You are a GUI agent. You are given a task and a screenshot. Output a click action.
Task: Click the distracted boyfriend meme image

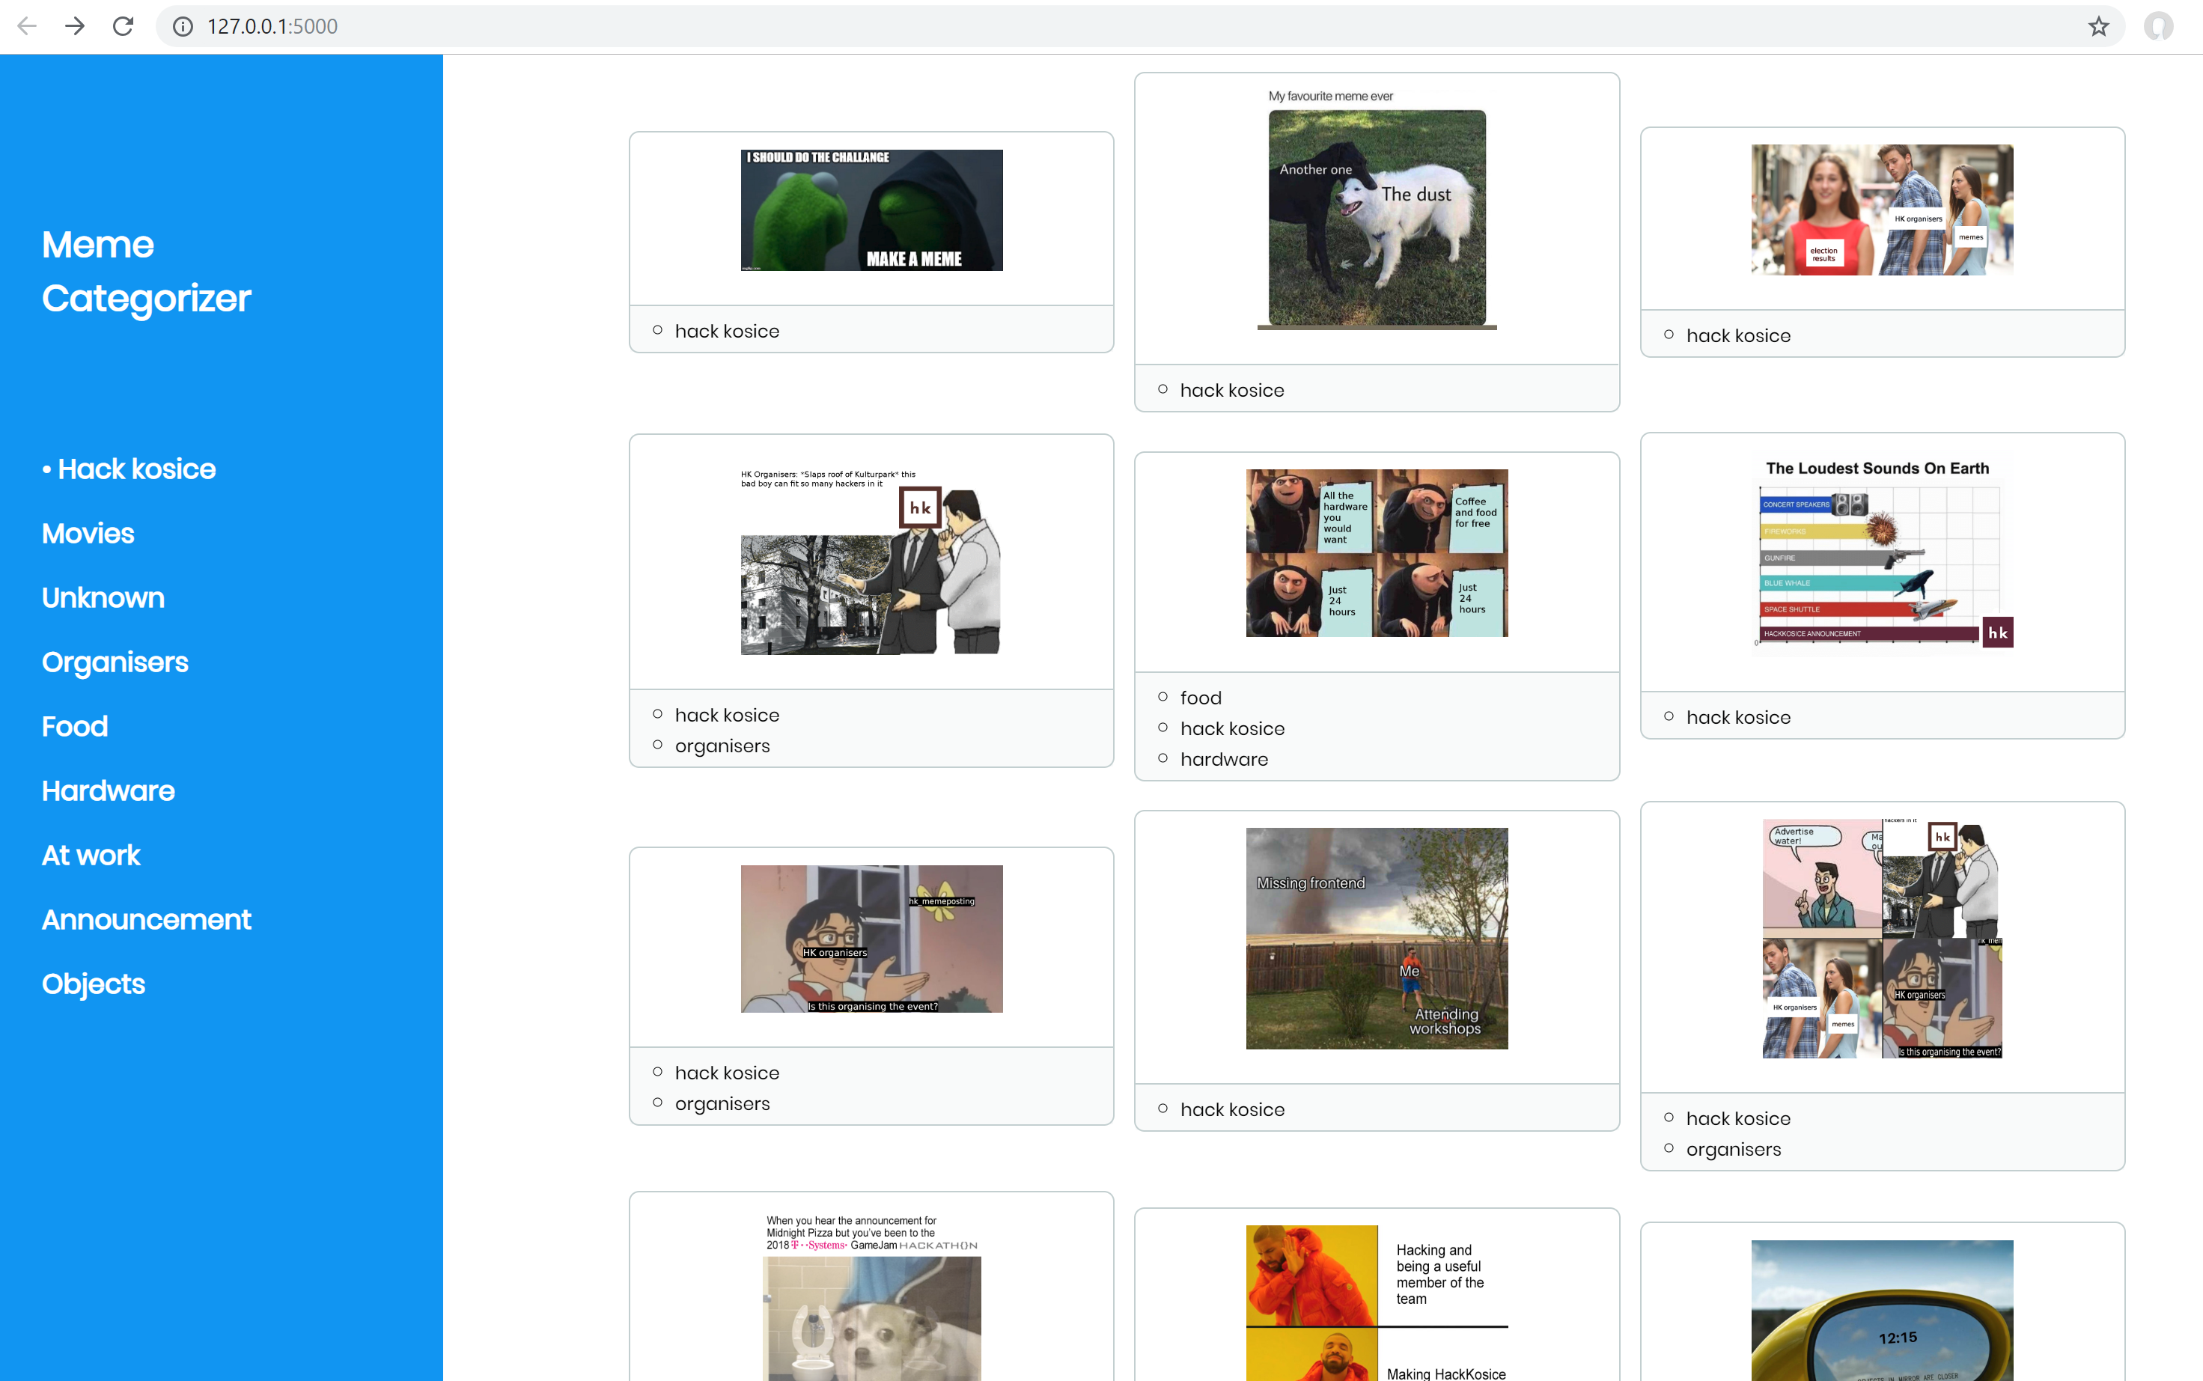[x=1882, y=210]
